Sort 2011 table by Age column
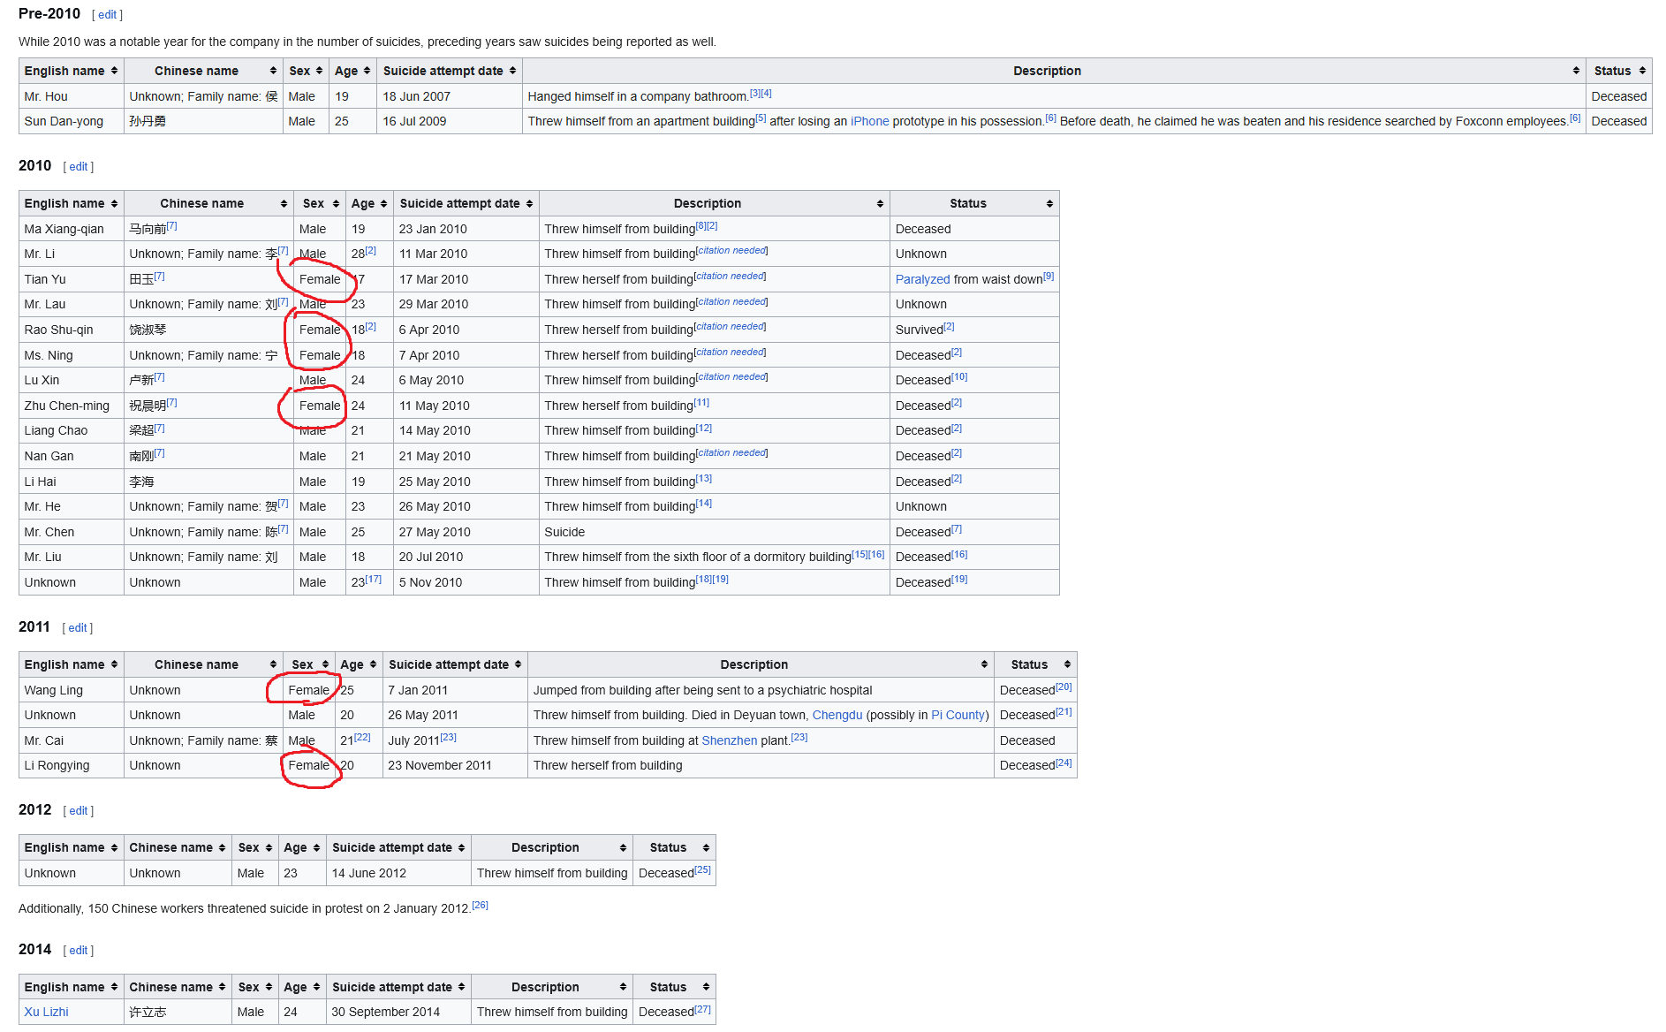The image size is (1666, 1032). 359,664
